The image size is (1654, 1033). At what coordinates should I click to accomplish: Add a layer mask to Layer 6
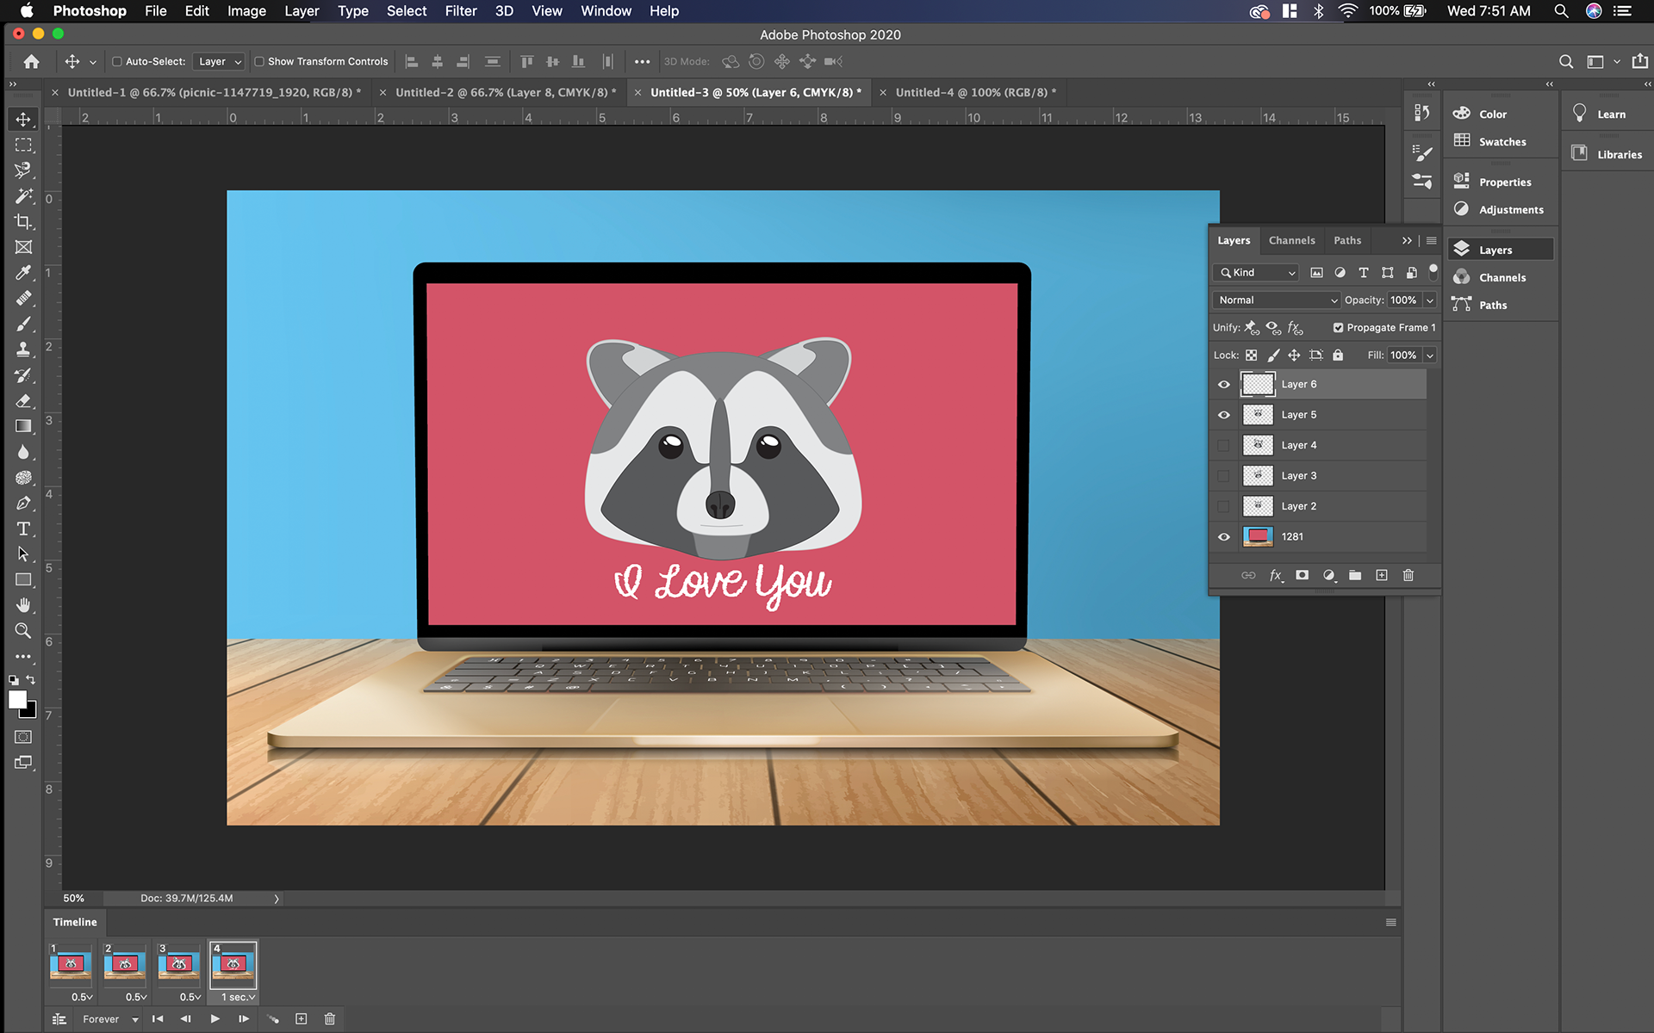click(1302, 575)
